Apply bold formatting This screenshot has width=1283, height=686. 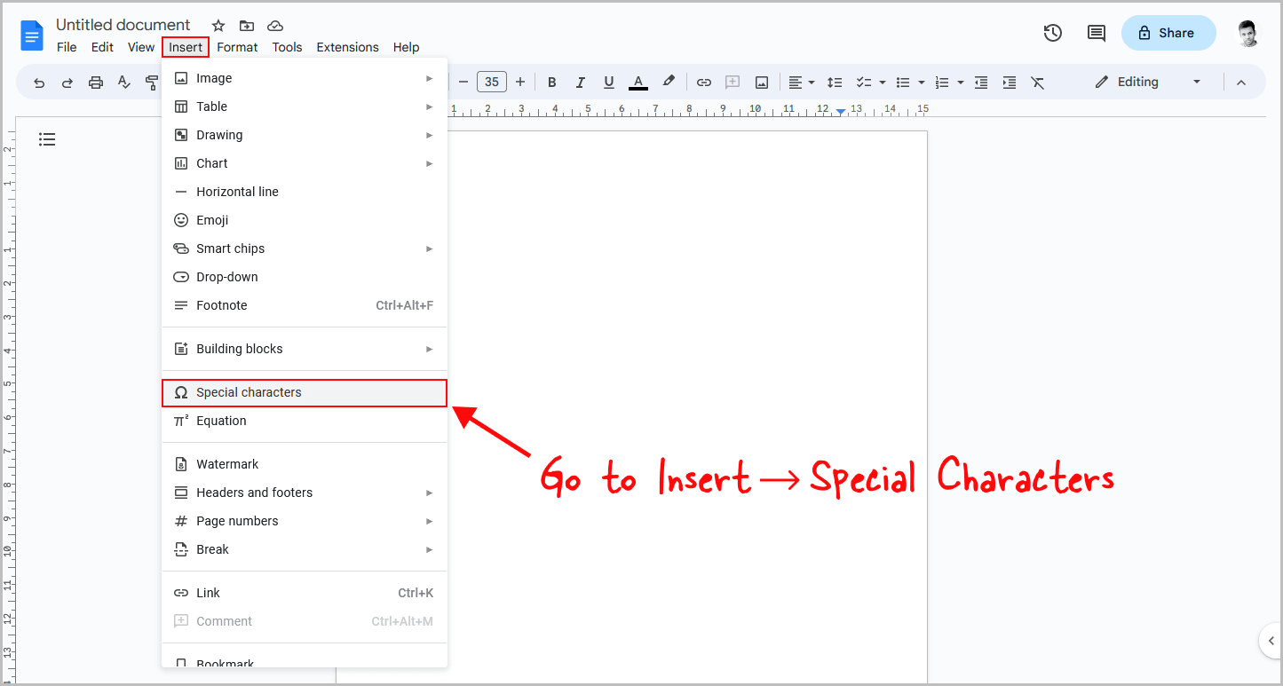click(x=551, y=82)
